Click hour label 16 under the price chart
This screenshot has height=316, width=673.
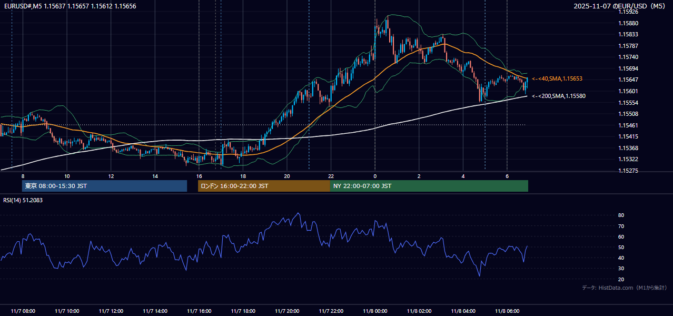[x=199, y=176]
